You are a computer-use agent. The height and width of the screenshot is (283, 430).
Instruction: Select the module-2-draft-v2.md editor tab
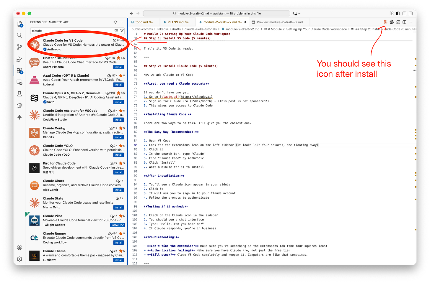pyautogui.click(x=222, y=22)
